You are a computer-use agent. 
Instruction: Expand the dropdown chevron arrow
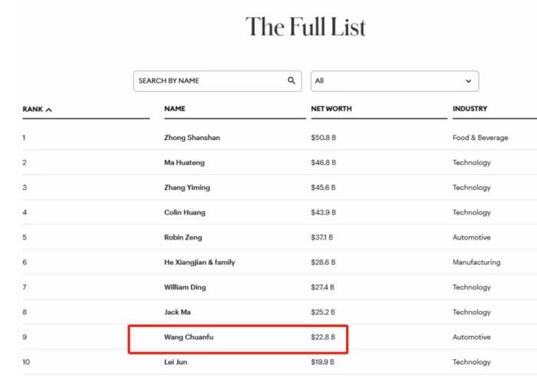pos(469,80)
